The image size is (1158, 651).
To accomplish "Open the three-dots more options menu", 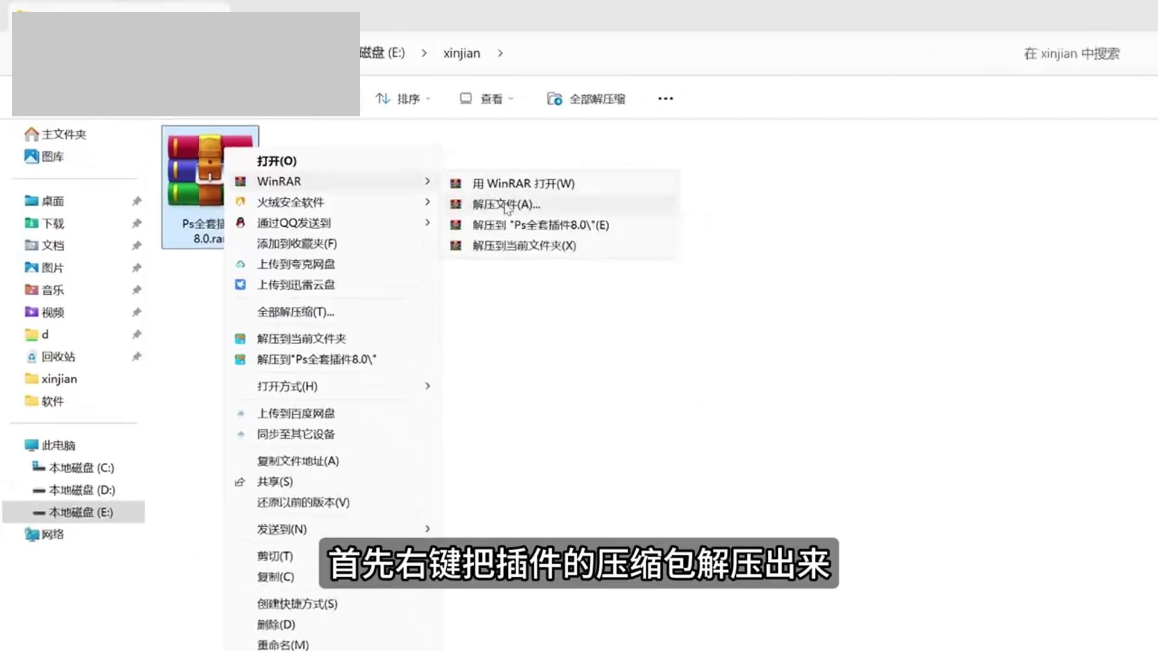I will pyautogui.click(x=665, y=99).
